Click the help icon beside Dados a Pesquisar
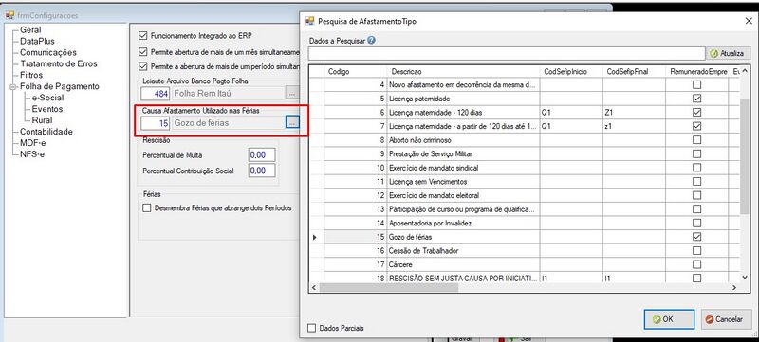This screenshot has height=342, width=759. coord(371,41)
